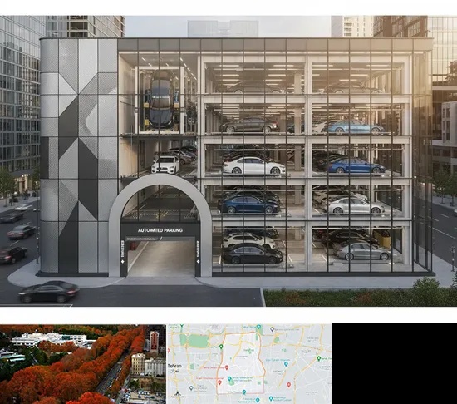
Task: Click the green pin beside the large park
Action: [x=221, y=347]
